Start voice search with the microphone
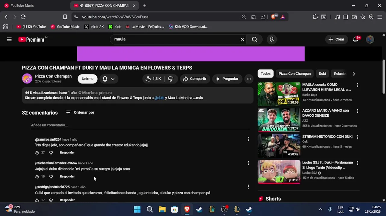 click(x=272, y=39)
